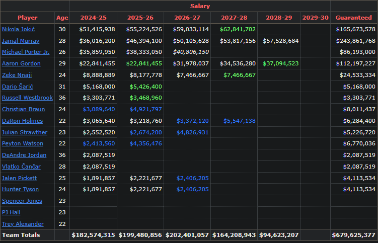This screenshot has height=243, width=378.
Task: Click the 2029-30 column header
Action: click(x=315, y=18)
